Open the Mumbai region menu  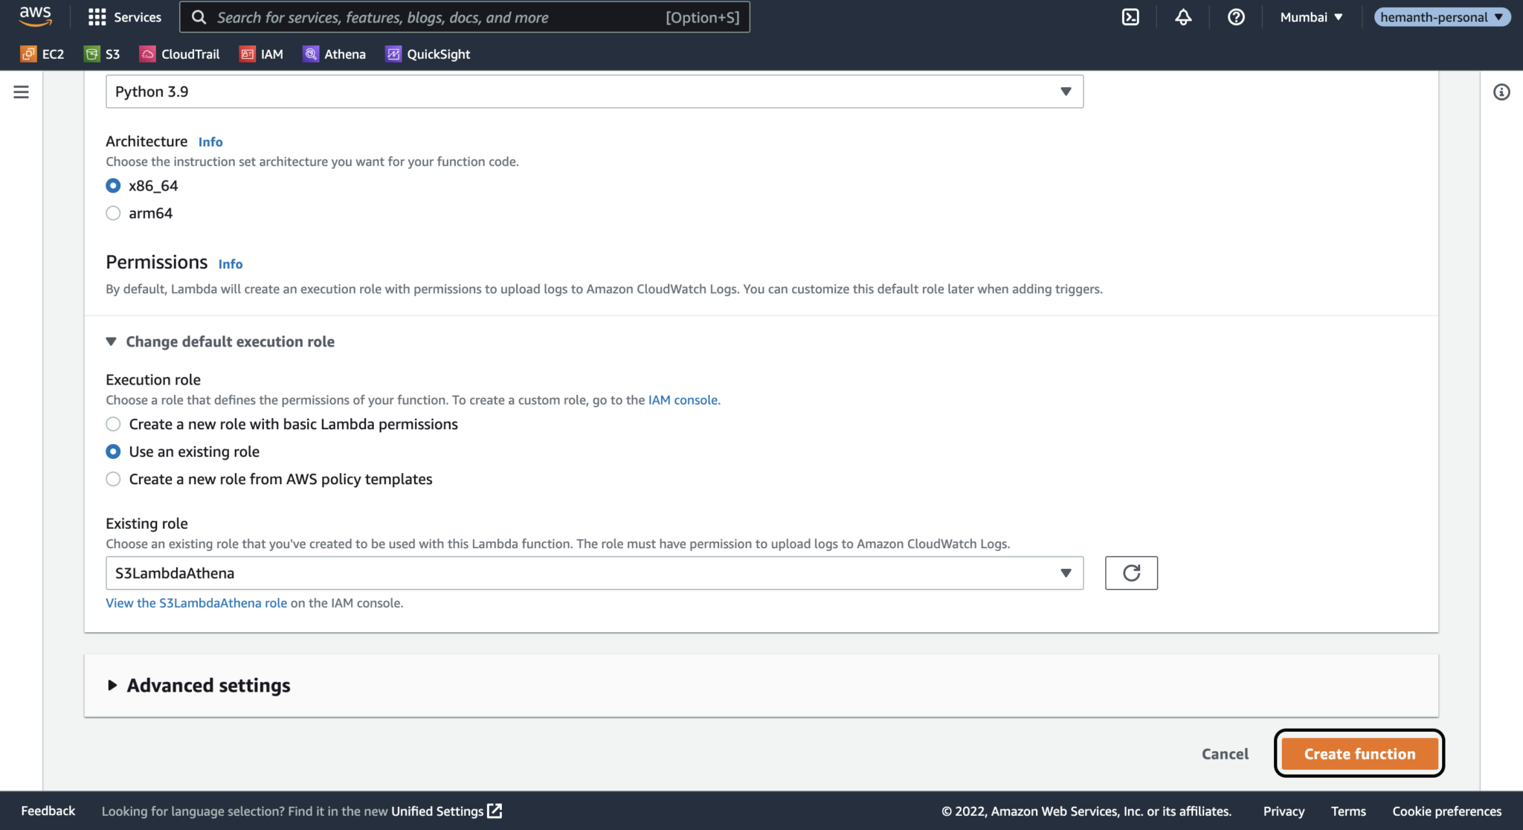pyautogui.click(x=1310, y=16)
